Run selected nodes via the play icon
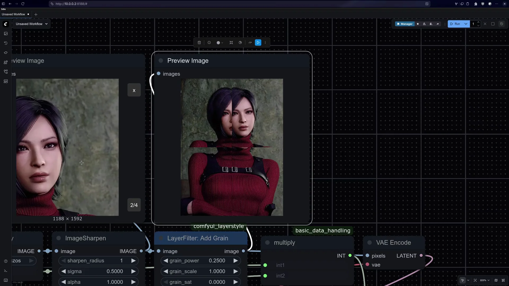 tap(258, 42)
